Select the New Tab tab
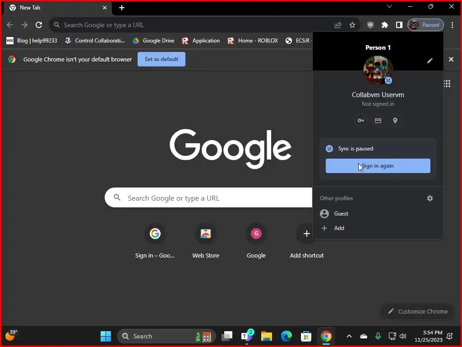Viewport: 462px width, 347px height. click(58, 8)
